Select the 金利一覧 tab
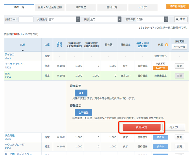Viewport: 193px width, 155px height. point(112,7)
